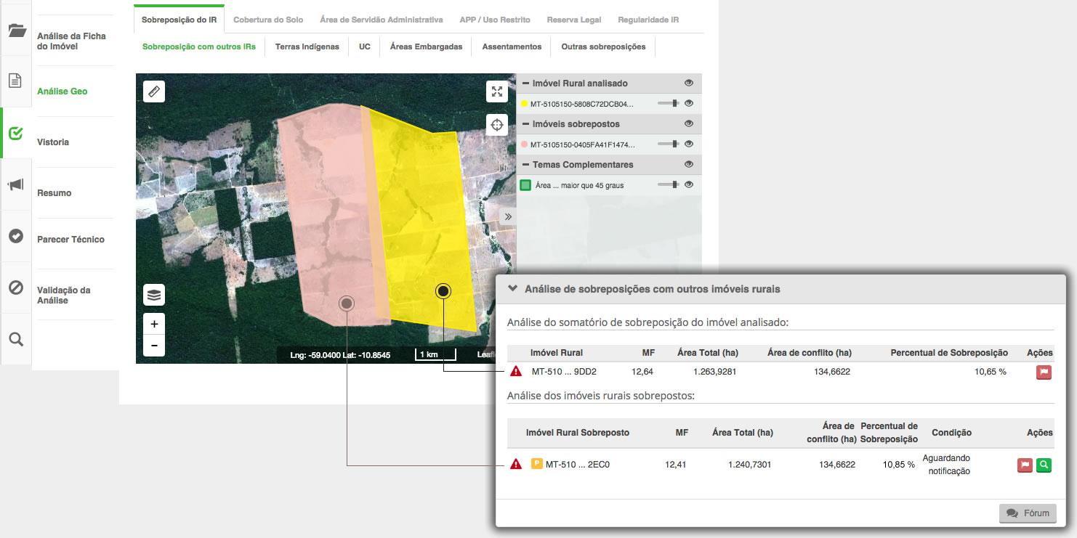Zoom in on the map

154,325
